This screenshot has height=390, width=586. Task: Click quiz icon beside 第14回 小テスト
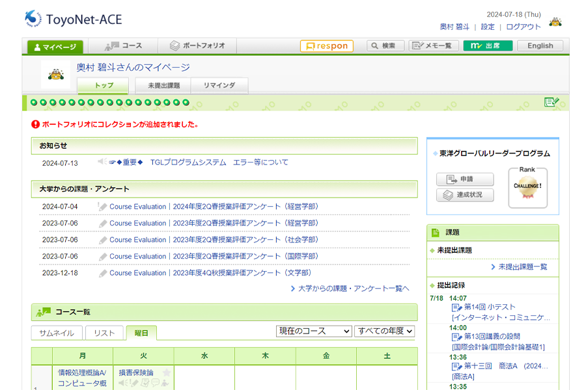[456, 307]
